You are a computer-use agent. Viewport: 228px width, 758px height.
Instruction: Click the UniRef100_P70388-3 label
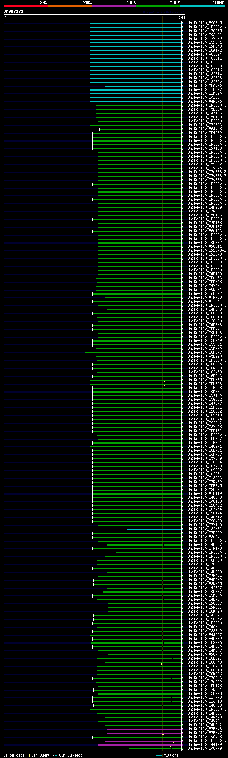pos(207,176)
